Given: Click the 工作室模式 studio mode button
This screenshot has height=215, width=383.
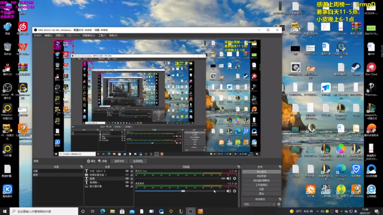Looking at the screenshot, I should click(262, 185).
